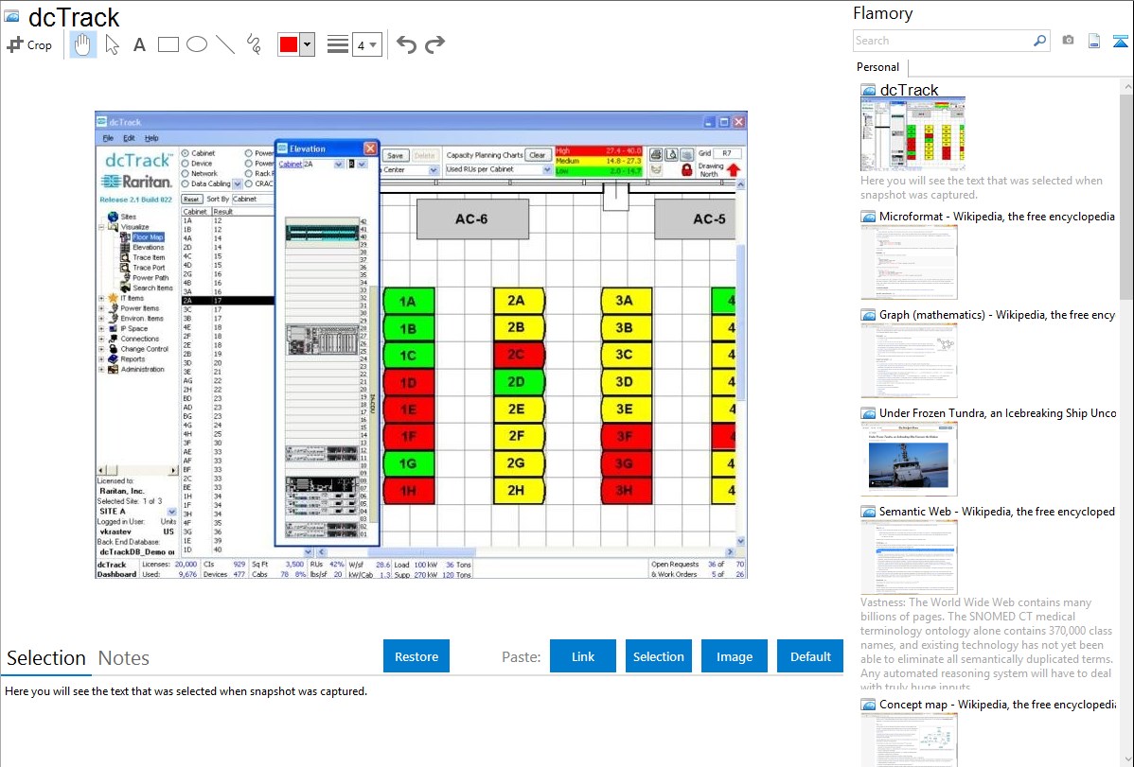Expand the Administration tree node

point(101,370)
